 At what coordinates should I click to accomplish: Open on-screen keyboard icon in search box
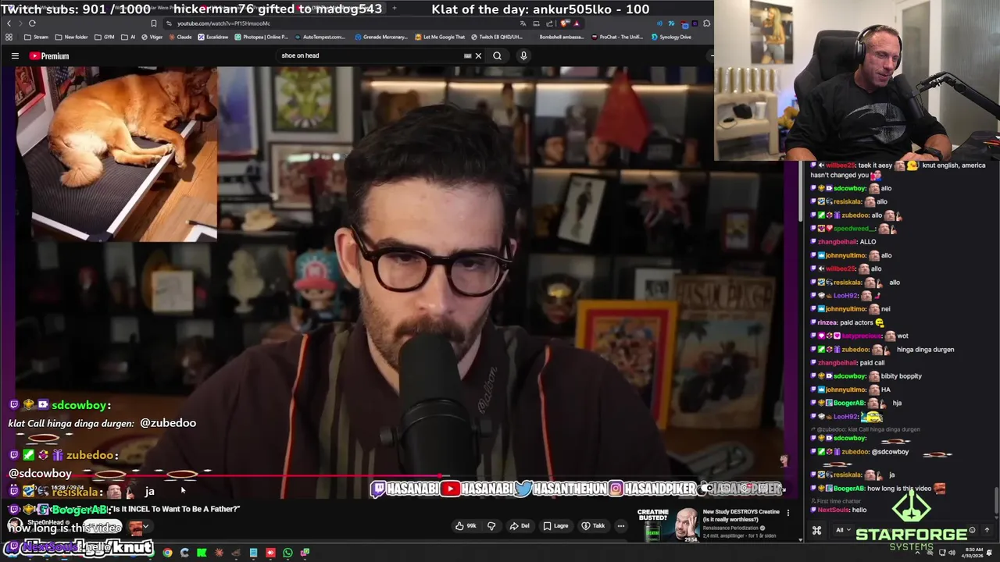coord(467,56)
